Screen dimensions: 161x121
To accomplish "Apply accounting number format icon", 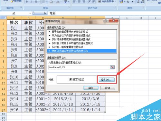I will (x=121, y=2).
